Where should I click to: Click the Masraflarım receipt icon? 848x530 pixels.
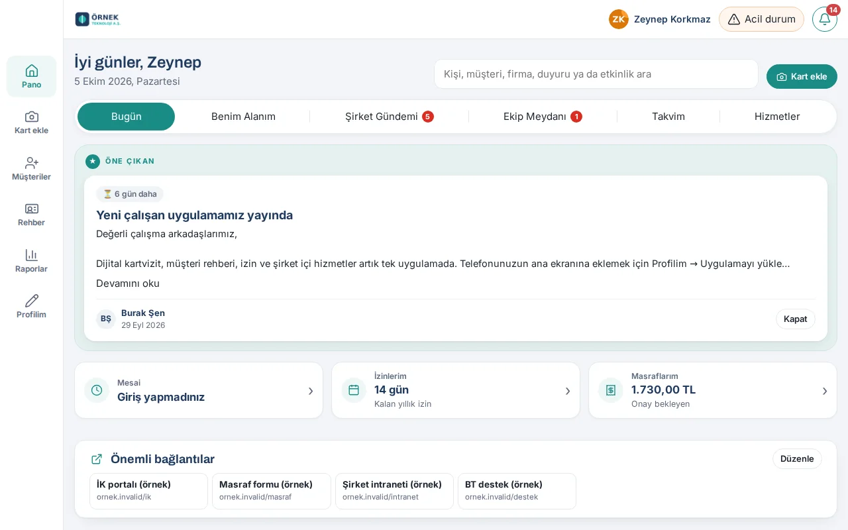point(611,390)
